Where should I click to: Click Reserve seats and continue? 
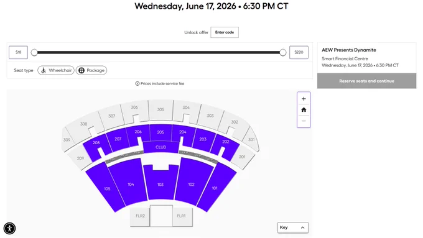coord(366,81)
